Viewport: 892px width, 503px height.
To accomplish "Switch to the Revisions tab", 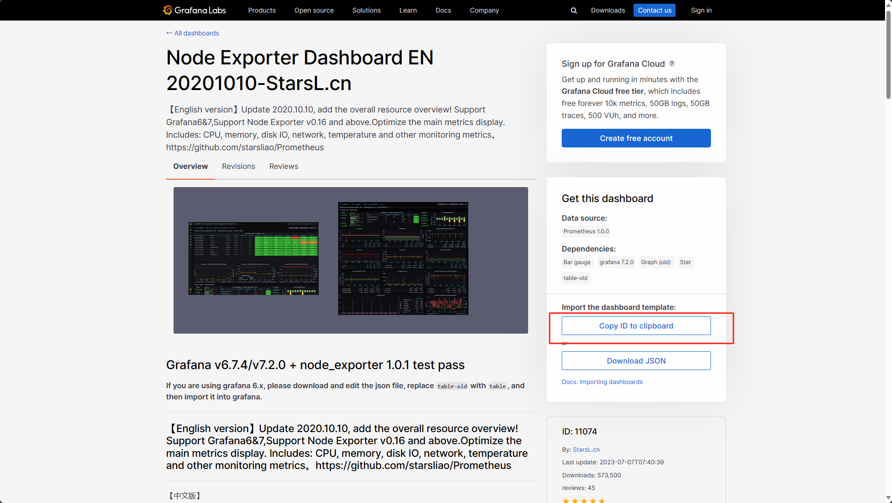I will click(x=238, y=167).
